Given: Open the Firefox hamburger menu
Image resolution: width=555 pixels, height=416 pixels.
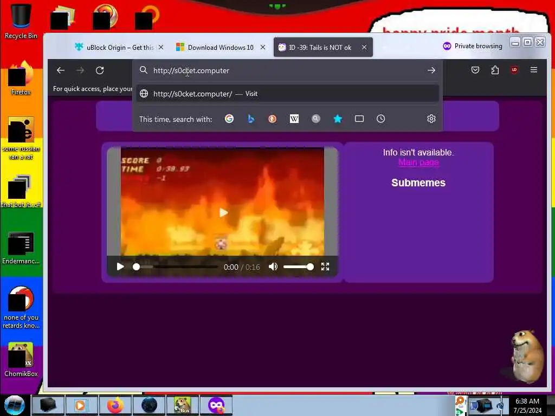Looking at the screenshot, I should click(x=534, y=70).
